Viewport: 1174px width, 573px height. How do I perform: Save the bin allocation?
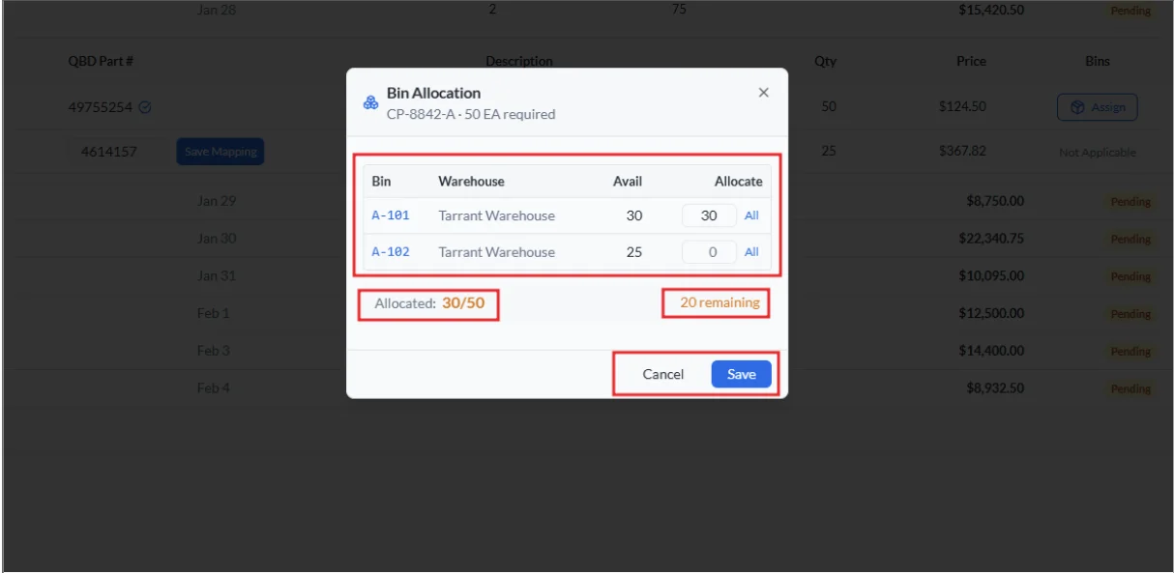[741, 374]
